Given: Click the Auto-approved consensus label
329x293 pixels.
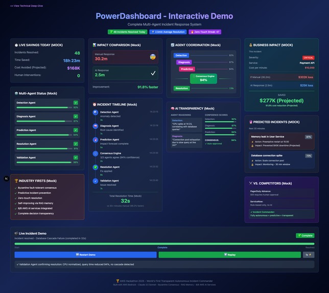Looking at the screenshot, I should point(214,144).
